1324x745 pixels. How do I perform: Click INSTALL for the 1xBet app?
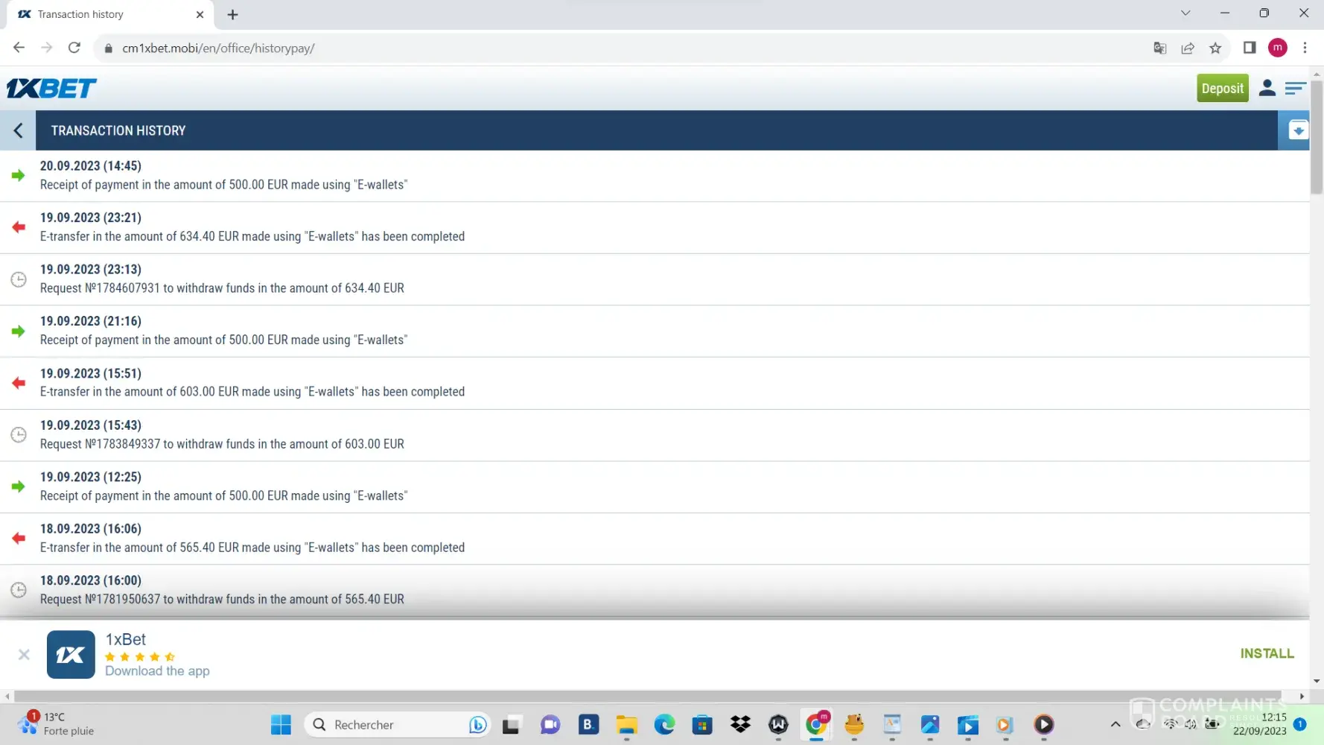[x=1267, y=653]
